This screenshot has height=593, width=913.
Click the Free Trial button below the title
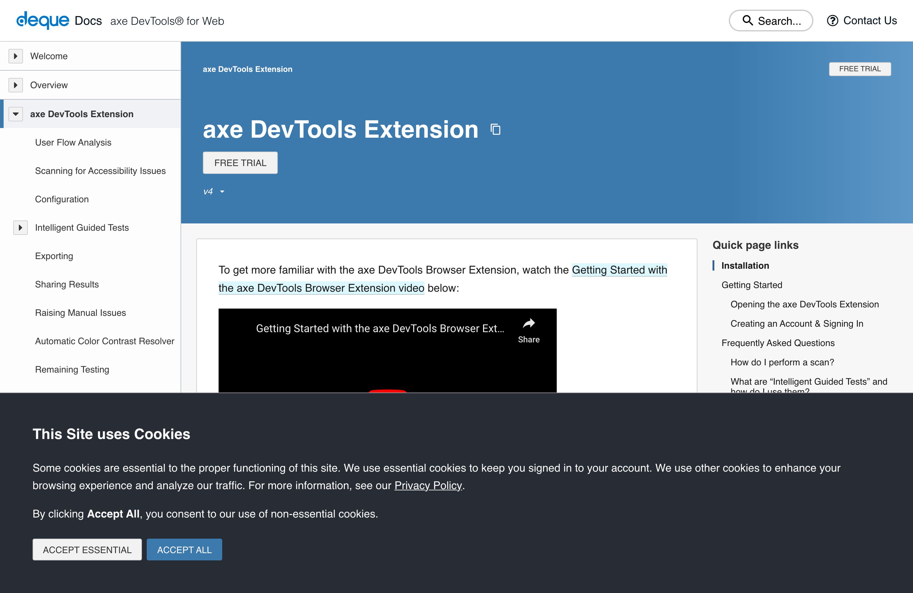pos(240,163)
